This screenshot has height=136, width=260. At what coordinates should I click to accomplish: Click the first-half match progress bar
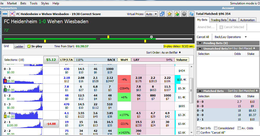50,39
